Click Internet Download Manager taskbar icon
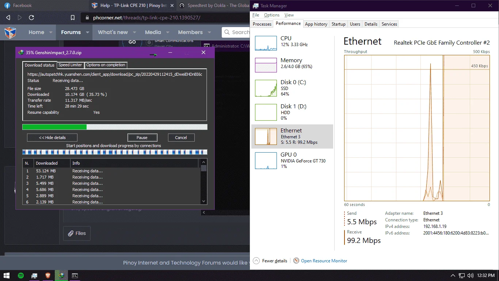 (61, 276)
